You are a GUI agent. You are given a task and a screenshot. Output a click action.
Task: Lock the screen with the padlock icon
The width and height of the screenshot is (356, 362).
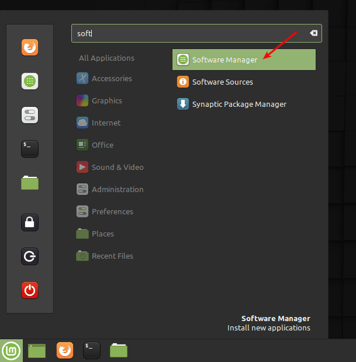pos(30,222)
